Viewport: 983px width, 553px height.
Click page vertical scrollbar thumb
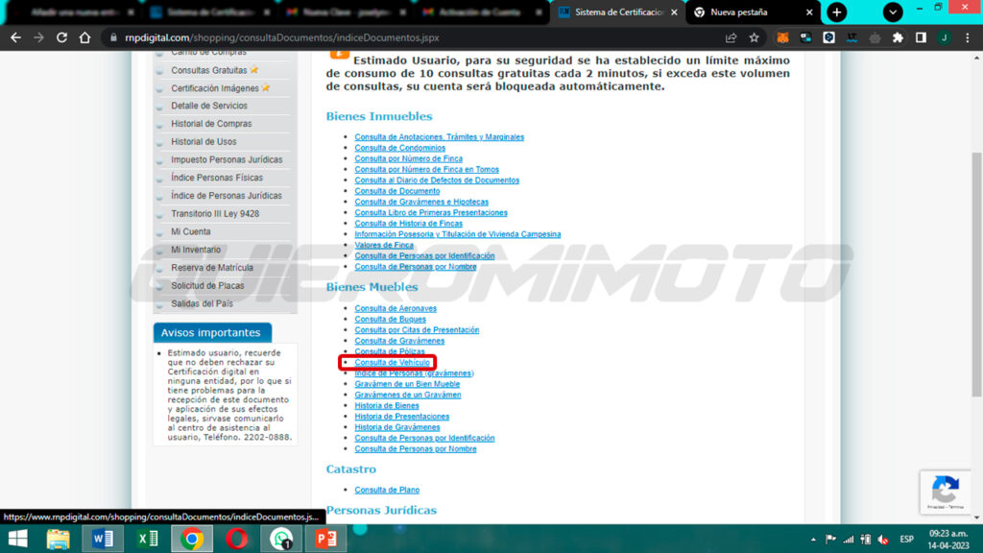(976, 274)
